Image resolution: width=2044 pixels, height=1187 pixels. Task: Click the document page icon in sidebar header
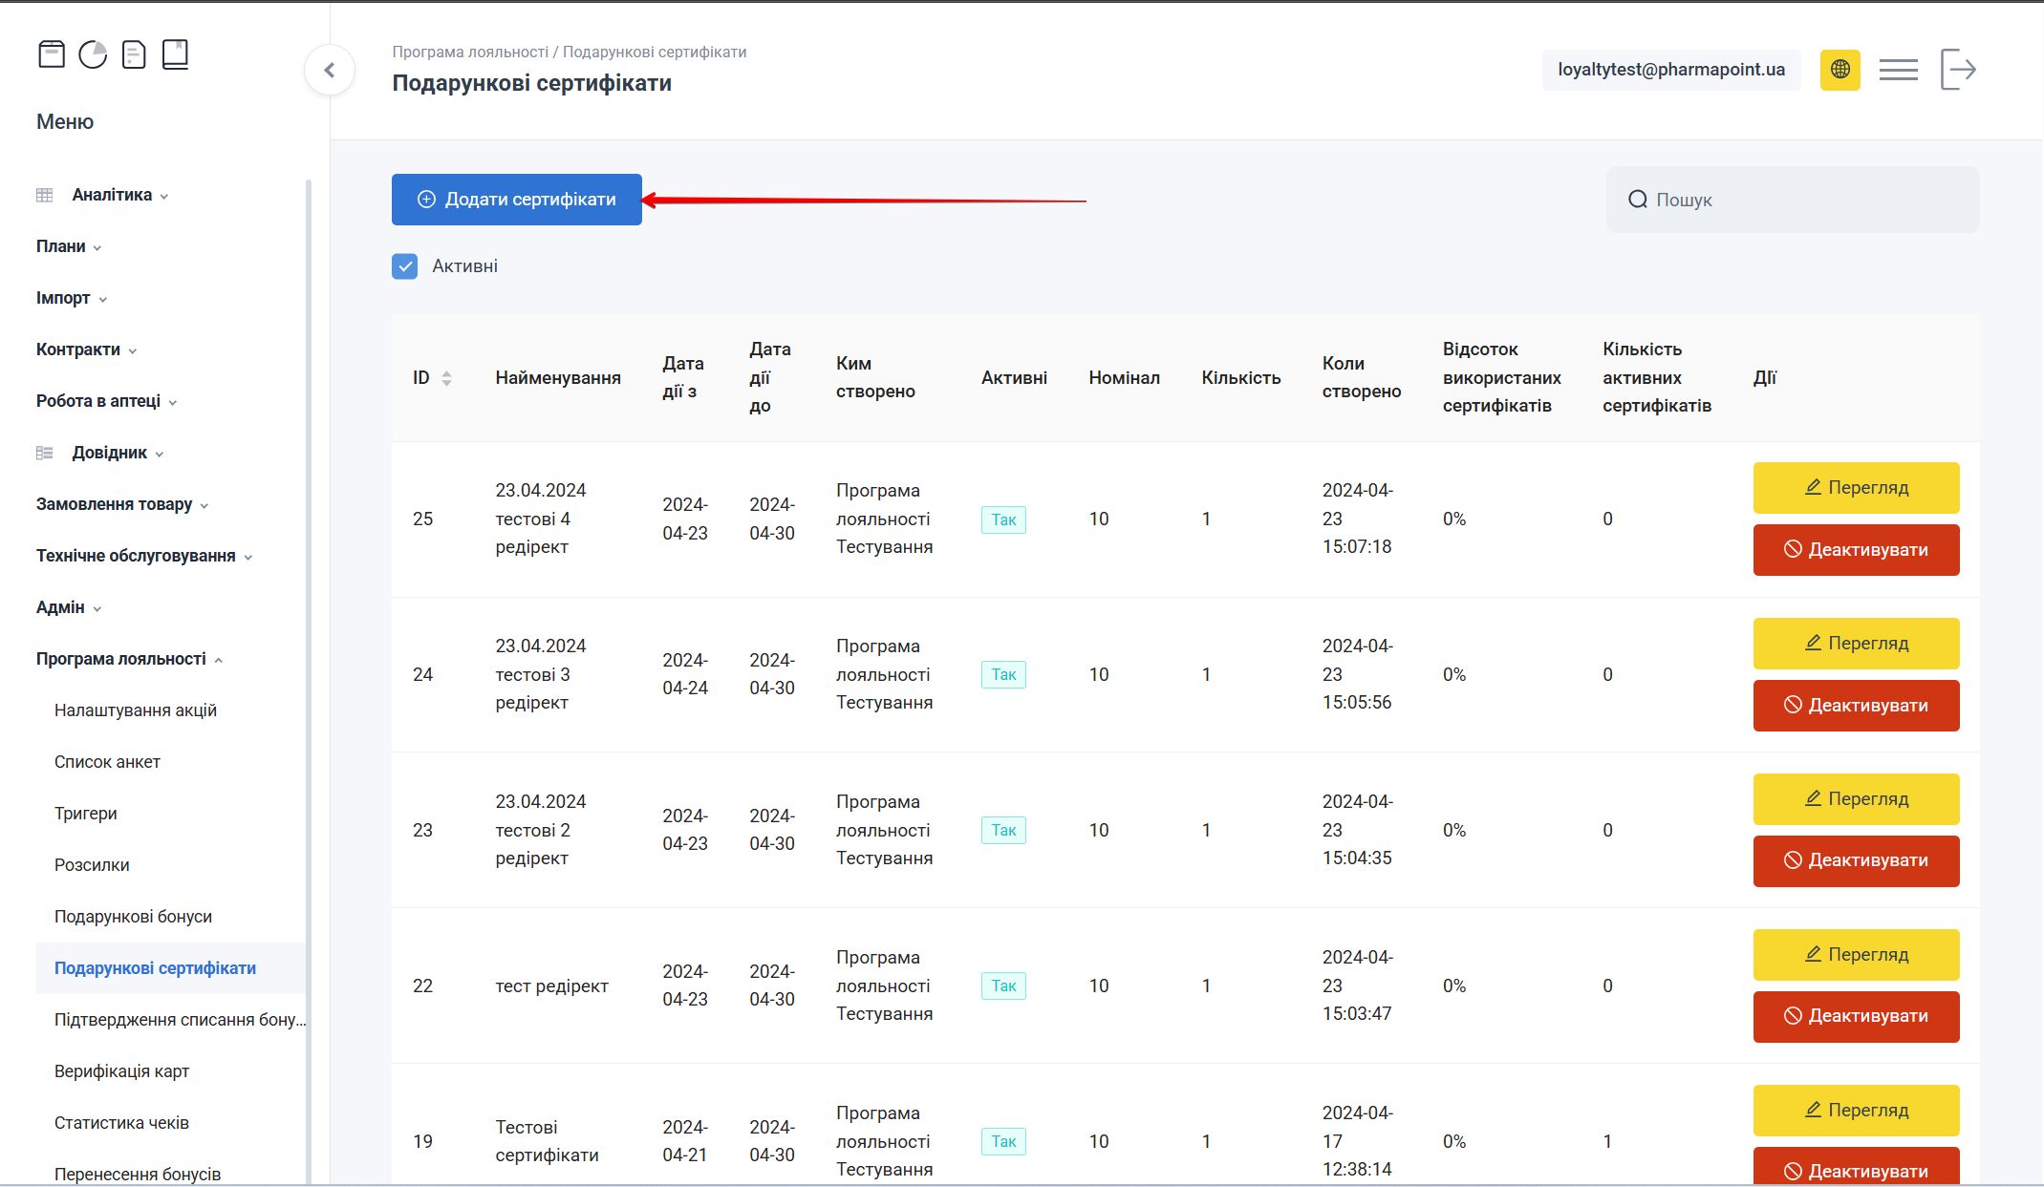tap(135, 54)
